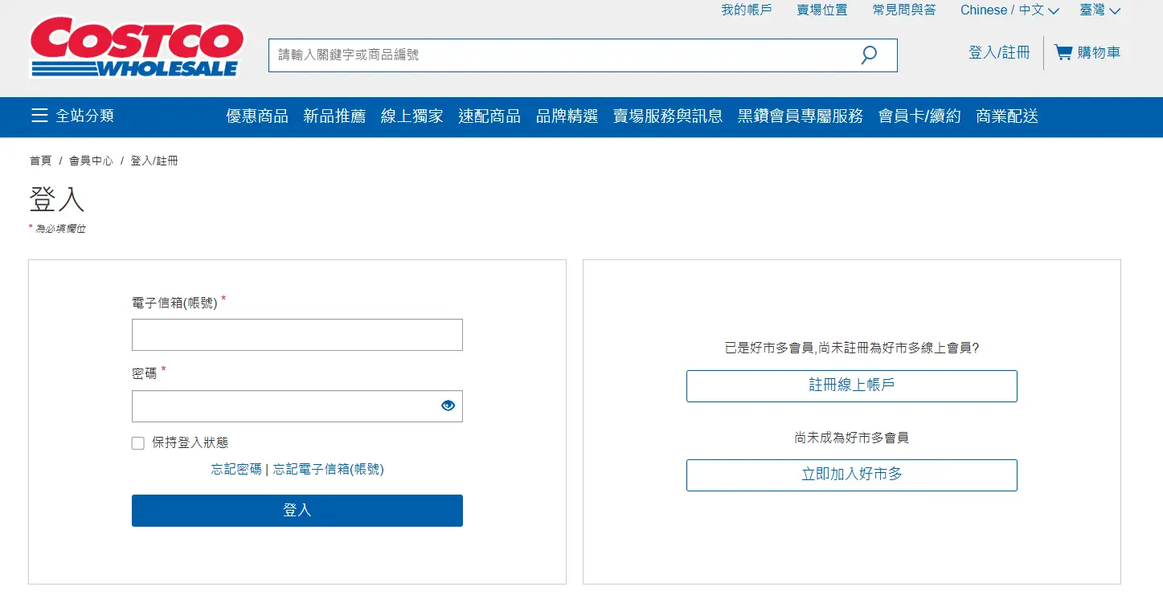Open 商業配送 menu item

pyautogui.click(x=1007, y=116)
